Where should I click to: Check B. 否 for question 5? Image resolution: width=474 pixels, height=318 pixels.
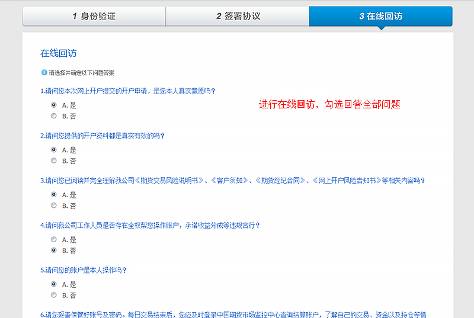point(54,295)
